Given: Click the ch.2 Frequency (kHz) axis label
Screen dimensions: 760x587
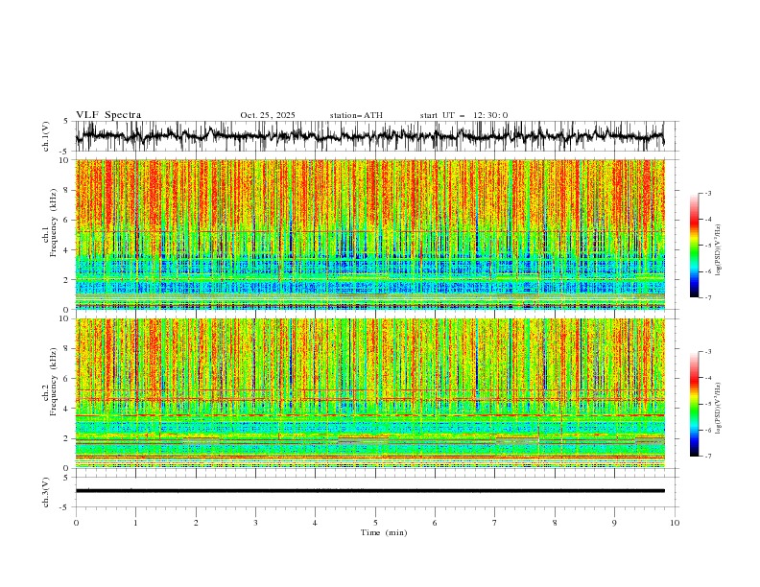Looking at the screenshot, I should coord(50,381).
